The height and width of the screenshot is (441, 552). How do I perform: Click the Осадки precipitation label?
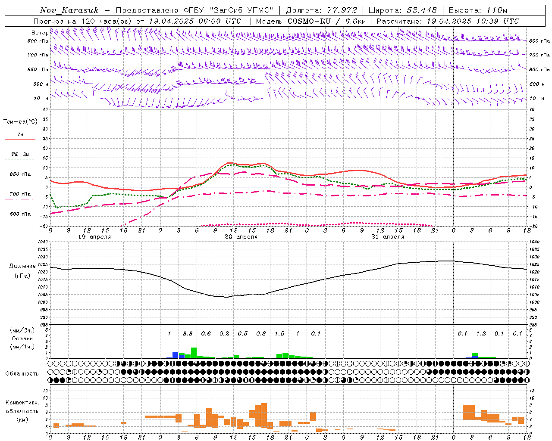22,339
